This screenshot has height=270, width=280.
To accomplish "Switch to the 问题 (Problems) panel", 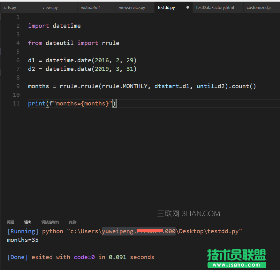I will 11,222.
